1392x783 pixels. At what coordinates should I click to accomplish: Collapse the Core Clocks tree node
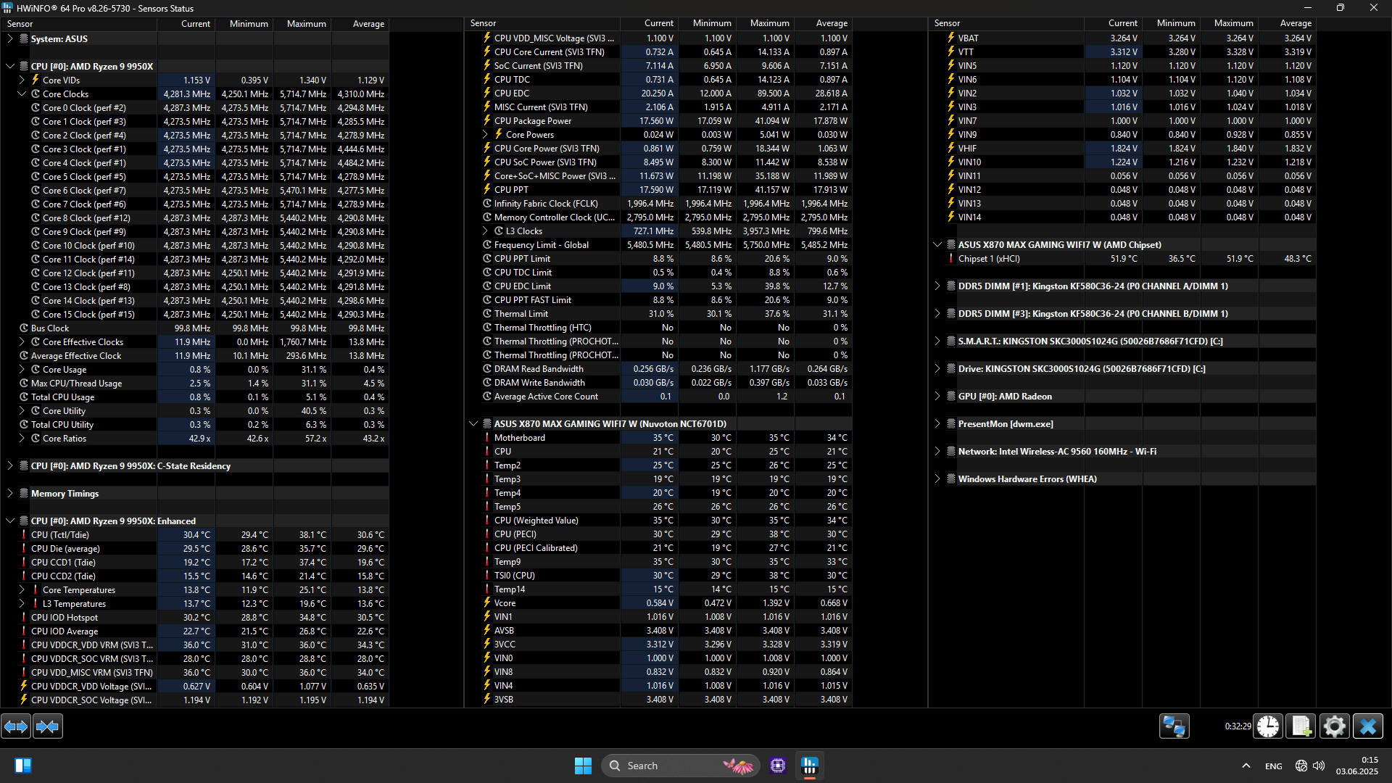22,94
